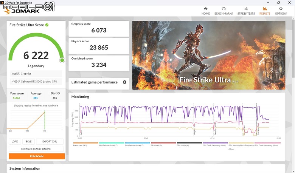Image resolution: width=295 pixels, height=173 pixels.
Task: Toggle GPU Temperature legend item
Action: pos(138,144)
